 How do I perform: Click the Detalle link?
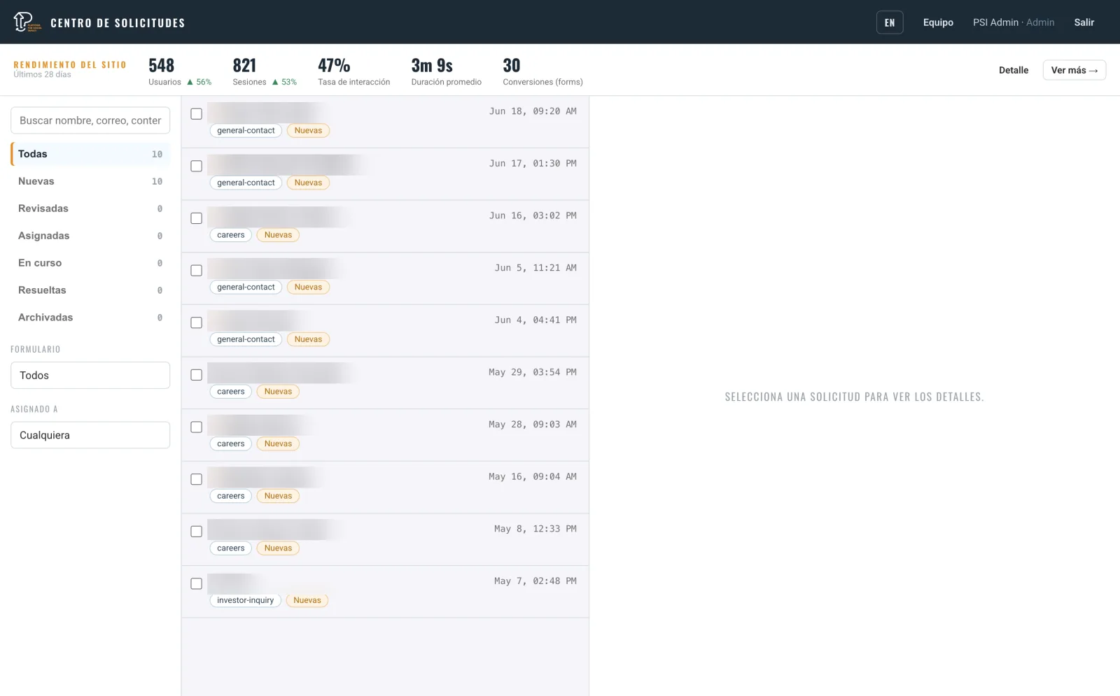tap(1013, 70)
